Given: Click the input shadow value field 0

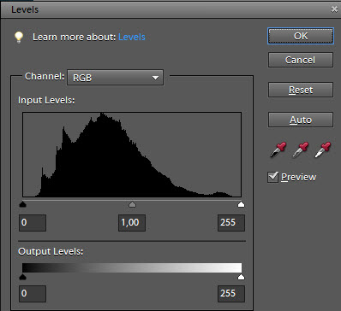Looking at the screenshot, I should [33, 223].
